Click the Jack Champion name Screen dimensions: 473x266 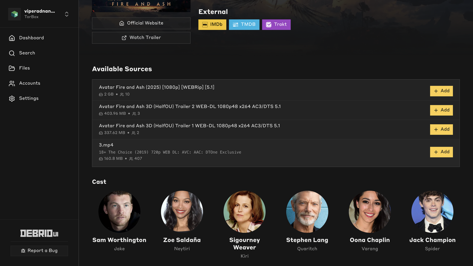tap(432, 240)
